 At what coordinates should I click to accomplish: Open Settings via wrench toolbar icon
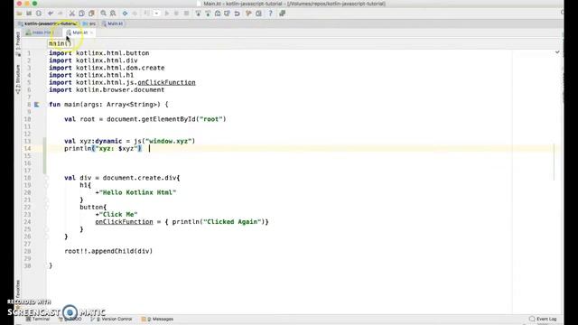coord(249,14)
